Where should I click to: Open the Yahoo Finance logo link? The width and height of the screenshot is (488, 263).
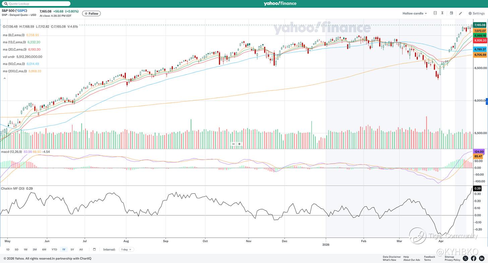coord(280,3)
